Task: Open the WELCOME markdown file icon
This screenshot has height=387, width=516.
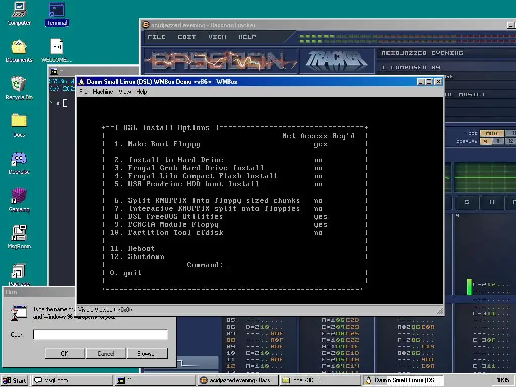Action: [56, 51]
